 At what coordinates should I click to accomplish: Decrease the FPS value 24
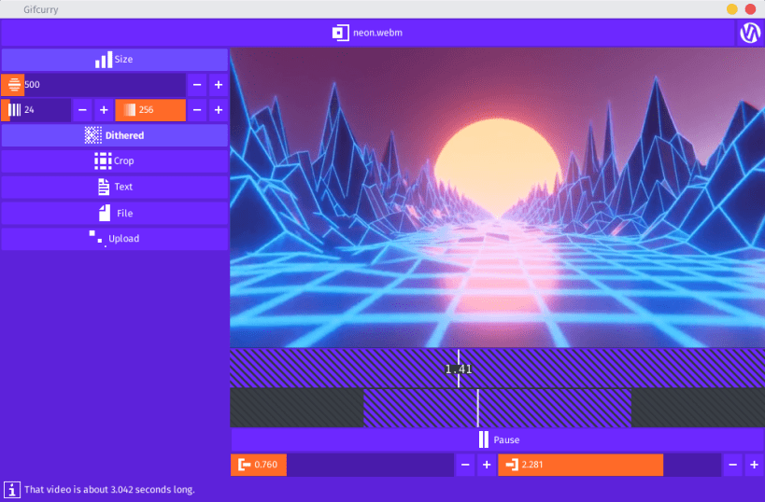point(82,110)
